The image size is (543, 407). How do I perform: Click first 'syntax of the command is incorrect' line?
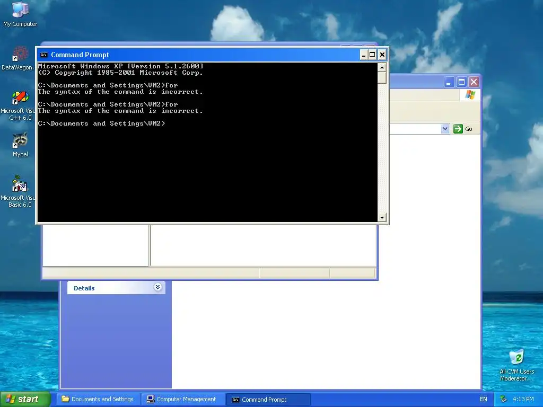point(120,92)
